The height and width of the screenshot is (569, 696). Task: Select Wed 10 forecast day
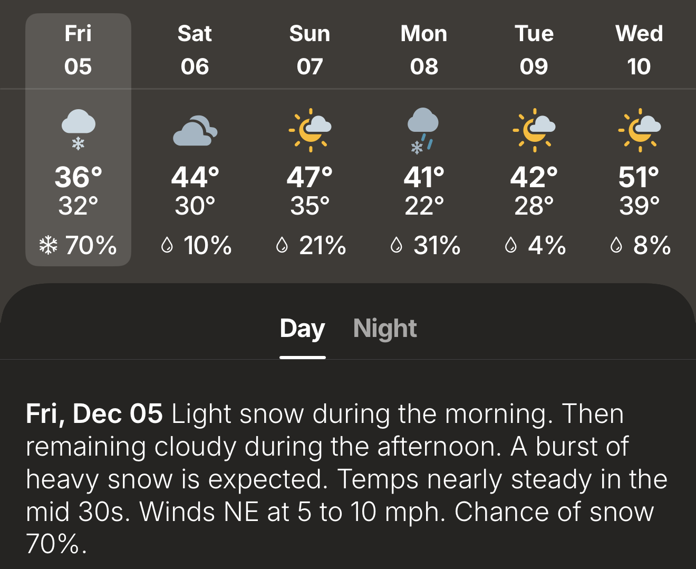click(x=639, y=50)
